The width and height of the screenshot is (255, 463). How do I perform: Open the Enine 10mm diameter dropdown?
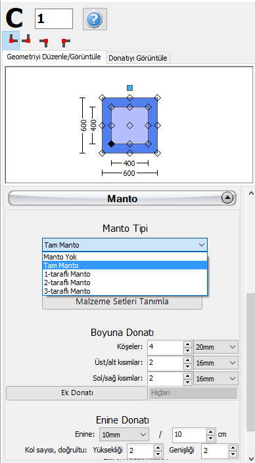coord(124,435)
